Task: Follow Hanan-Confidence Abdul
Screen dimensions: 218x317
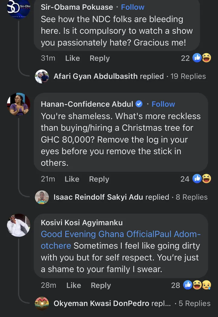Action: [x=163, y=104]
